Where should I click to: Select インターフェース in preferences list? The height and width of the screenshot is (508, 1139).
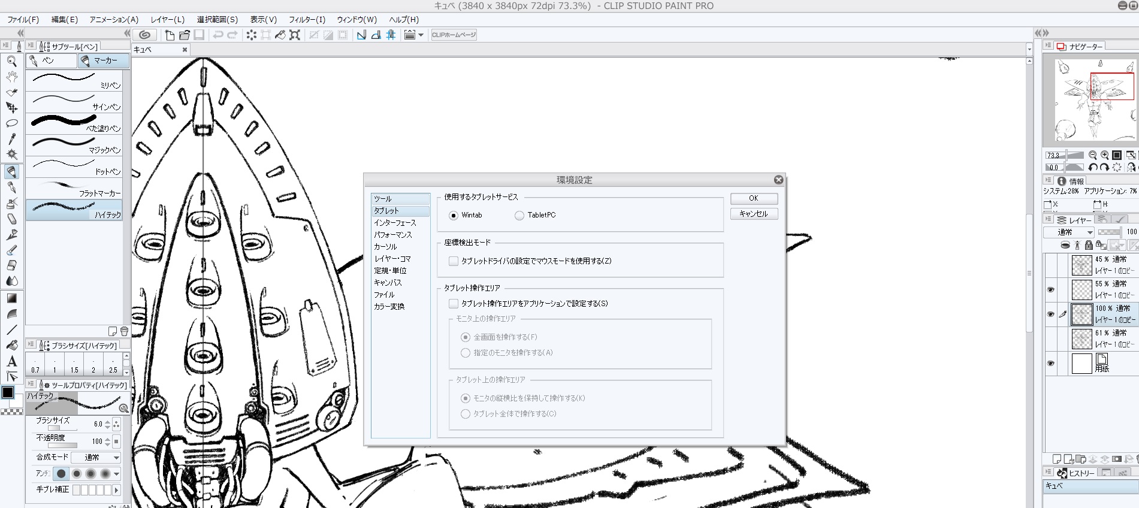point(395,223)
